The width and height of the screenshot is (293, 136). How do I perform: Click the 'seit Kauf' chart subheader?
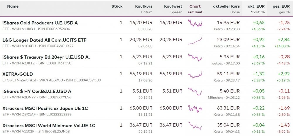click(x=195, y=12)
